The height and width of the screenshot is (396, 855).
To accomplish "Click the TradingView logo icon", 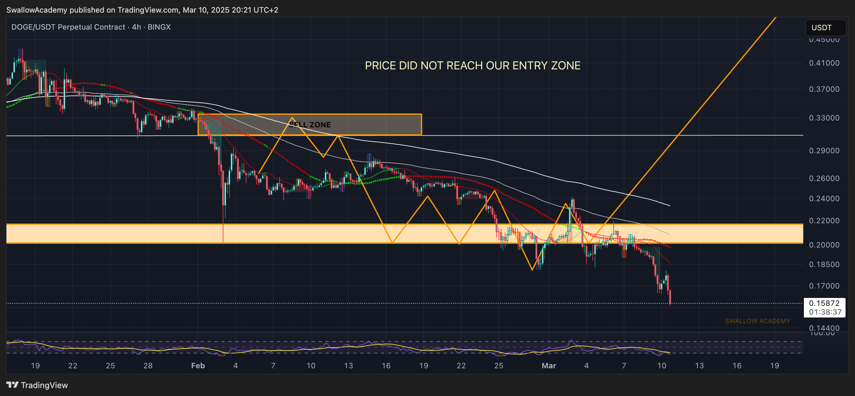I will click(12, 385).
